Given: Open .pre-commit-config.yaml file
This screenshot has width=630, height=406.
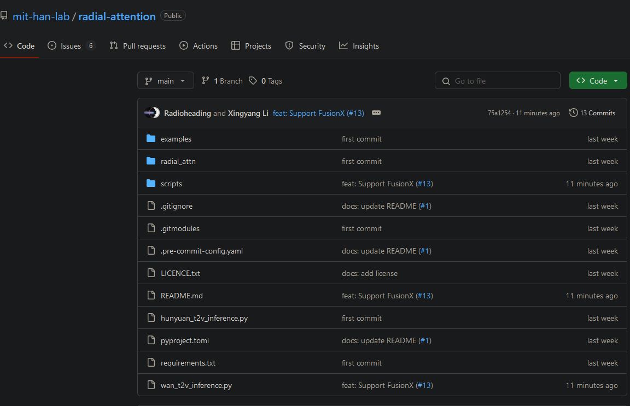Looking at the screenshot, I should [x=202, y=251].
